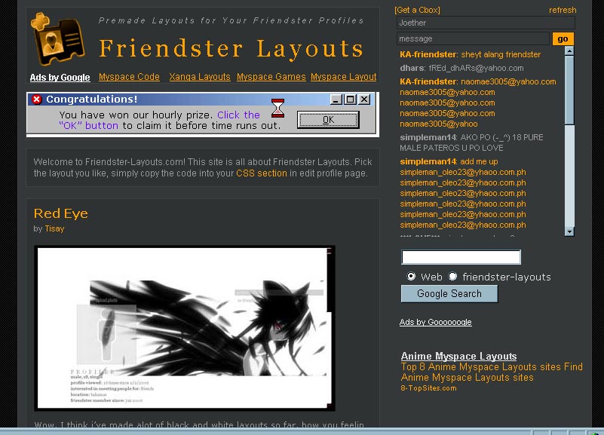604x435 pixels.
Task: Open the Myspace Code ad link
Action: tap(129, 77)
